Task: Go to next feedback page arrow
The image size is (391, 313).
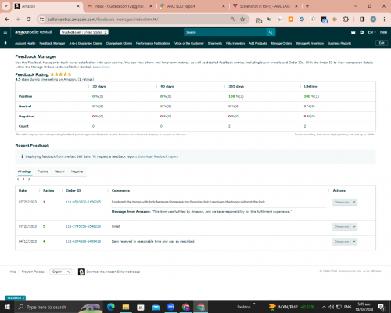Action: (29, 179)
